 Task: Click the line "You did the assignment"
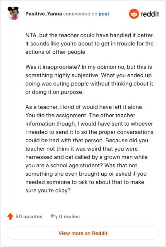[x=80, y=115]
